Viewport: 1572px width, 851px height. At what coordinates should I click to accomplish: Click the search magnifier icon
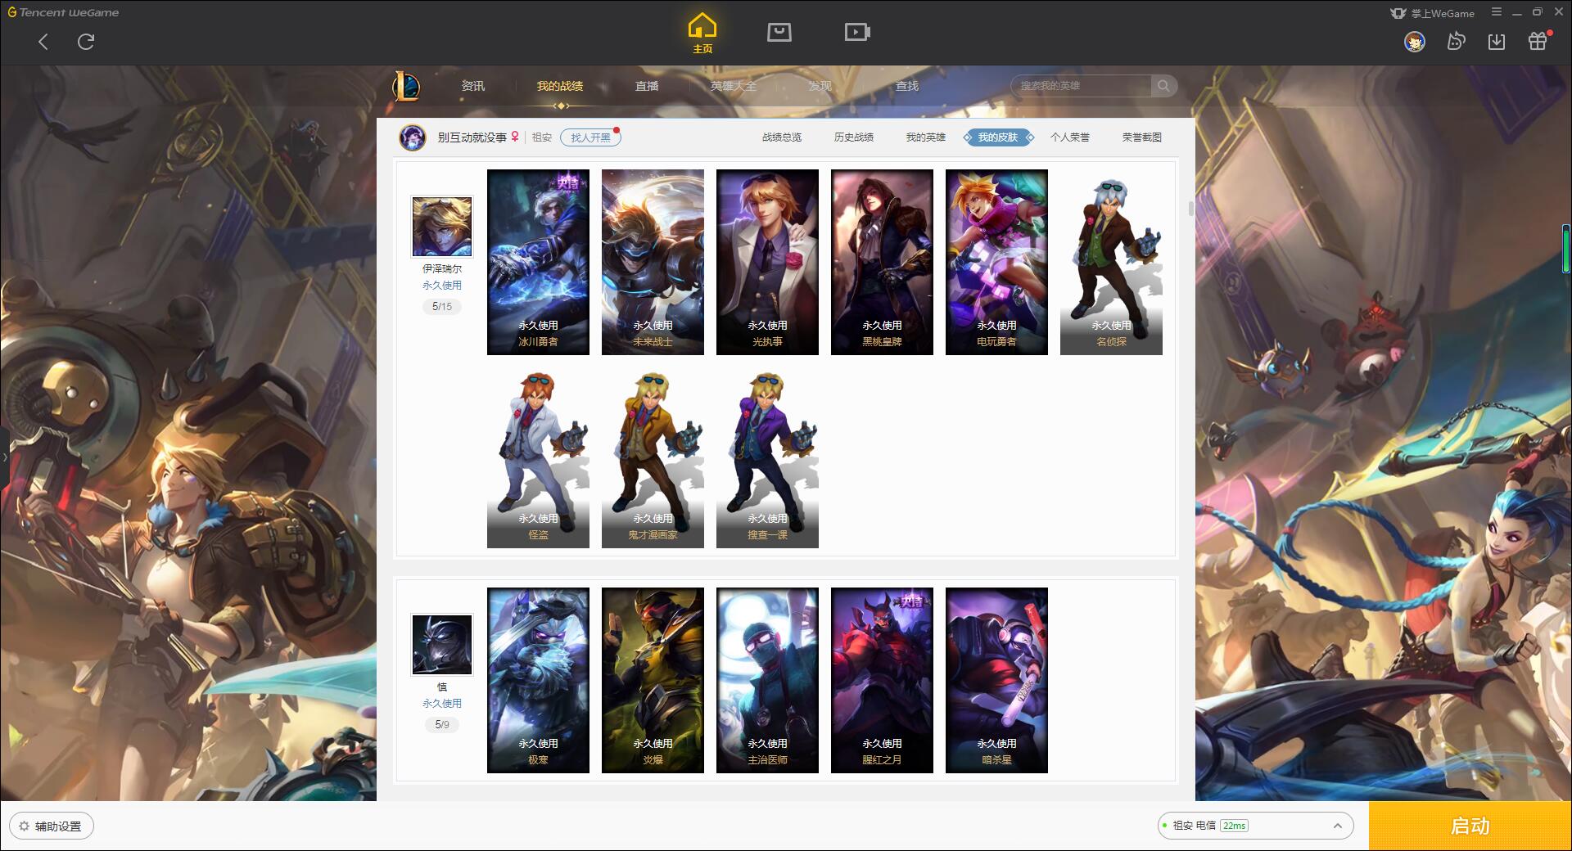1163,86
